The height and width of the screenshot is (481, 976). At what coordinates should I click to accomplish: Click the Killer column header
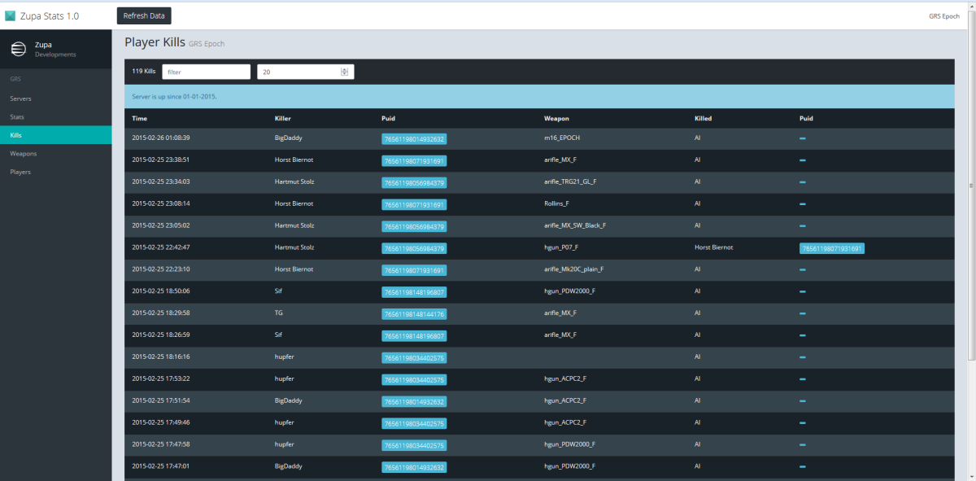(x=283, y=118)
